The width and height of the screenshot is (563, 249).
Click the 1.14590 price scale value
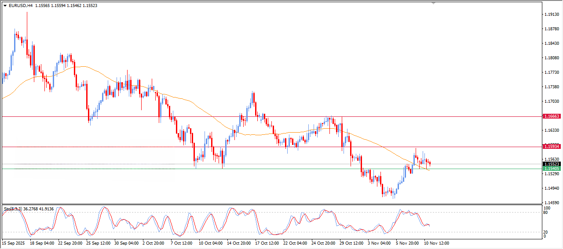[552, 202]
